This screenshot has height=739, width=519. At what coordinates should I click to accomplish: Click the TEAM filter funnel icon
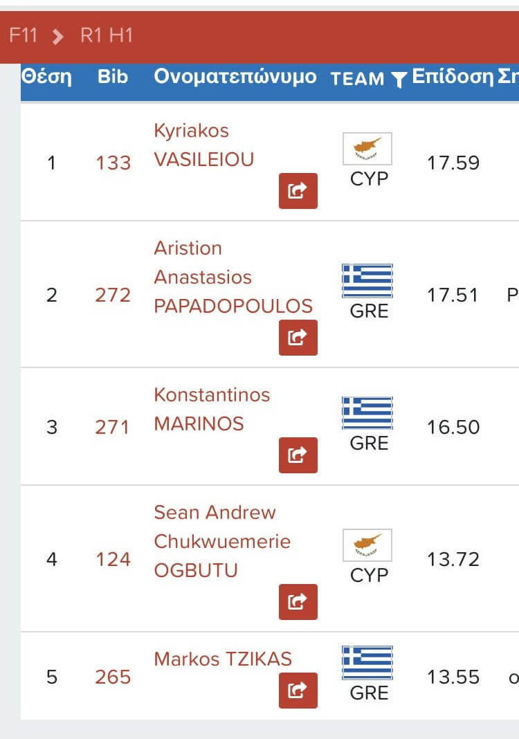pos(399,80)
